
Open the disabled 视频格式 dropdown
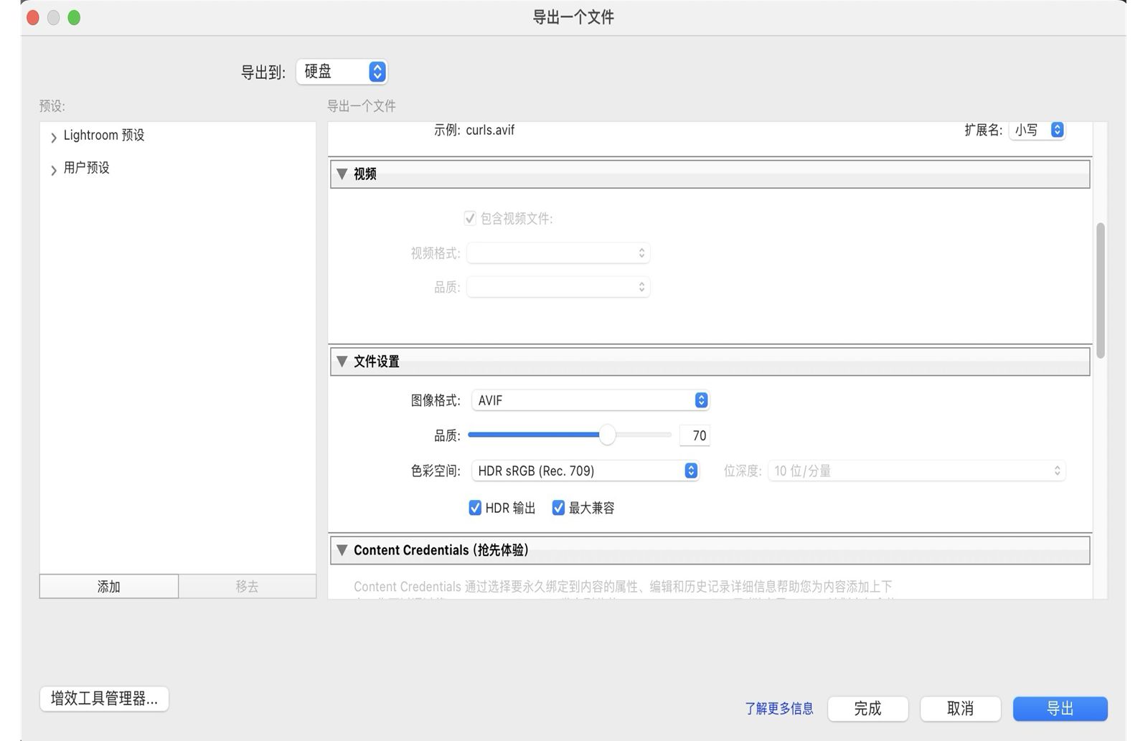point(558,253)
